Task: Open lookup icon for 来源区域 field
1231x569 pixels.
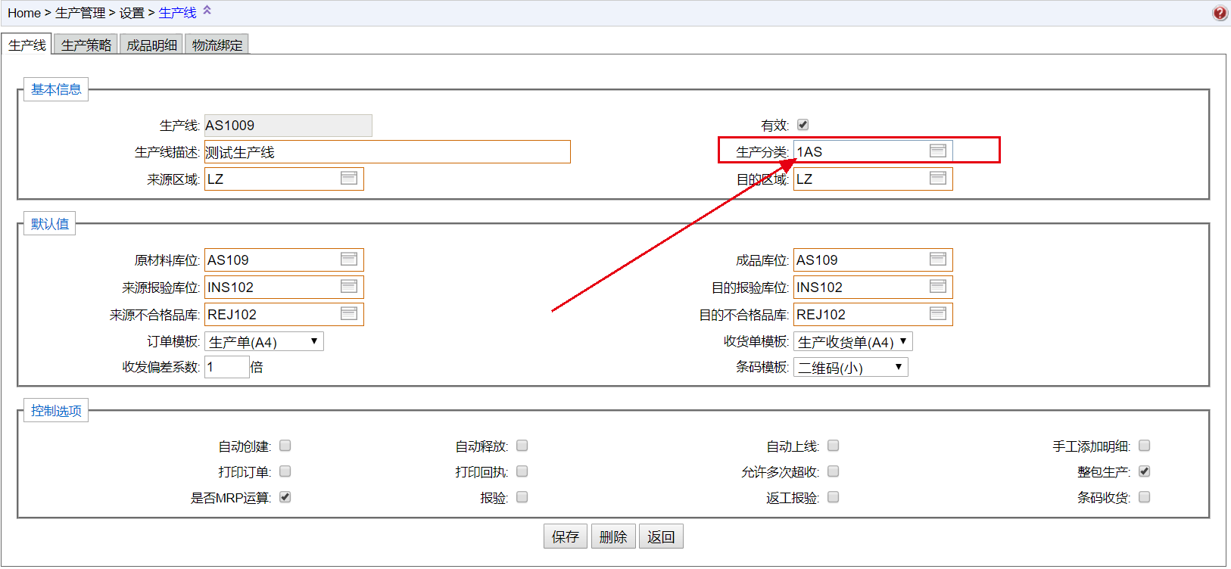Action: tap(349, 178)
